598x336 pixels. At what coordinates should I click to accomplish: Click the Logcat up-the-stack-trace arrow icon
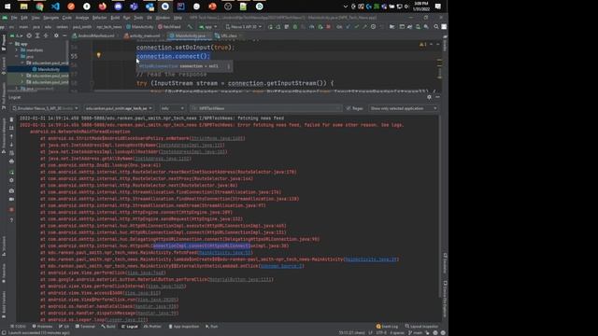pos(11,136)
